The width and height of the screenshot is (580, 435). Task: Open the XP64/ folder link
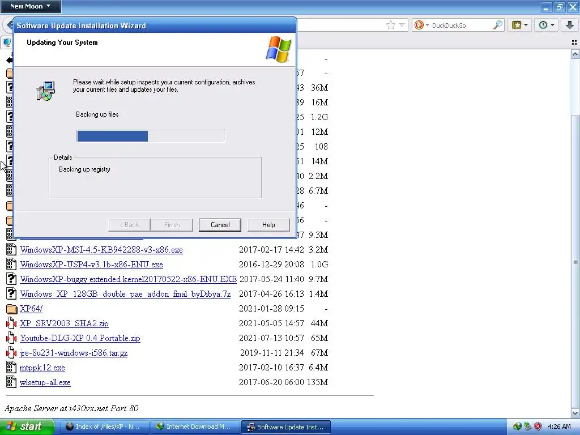coord(31,309)
